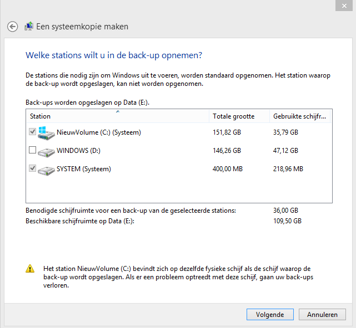
Task: Select the SYSTEM (Systeem) row label
Action: [84, 169]
